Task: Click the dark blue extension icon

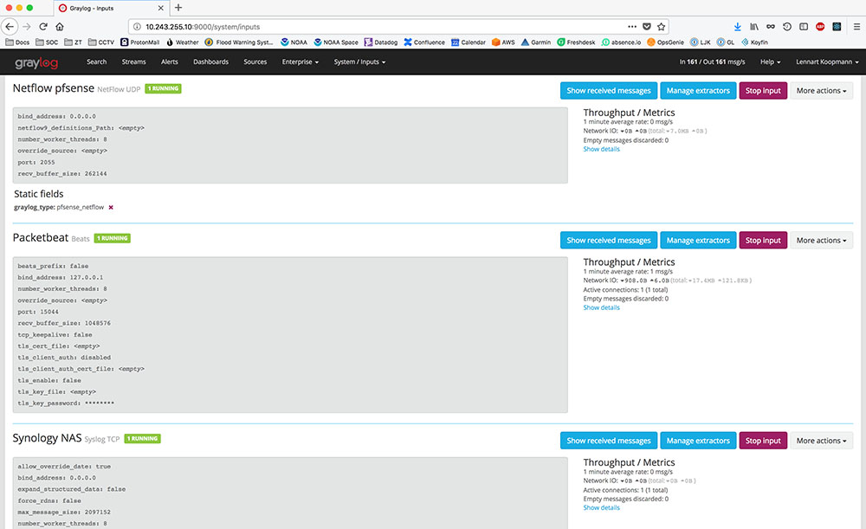Action: point(837,27)
